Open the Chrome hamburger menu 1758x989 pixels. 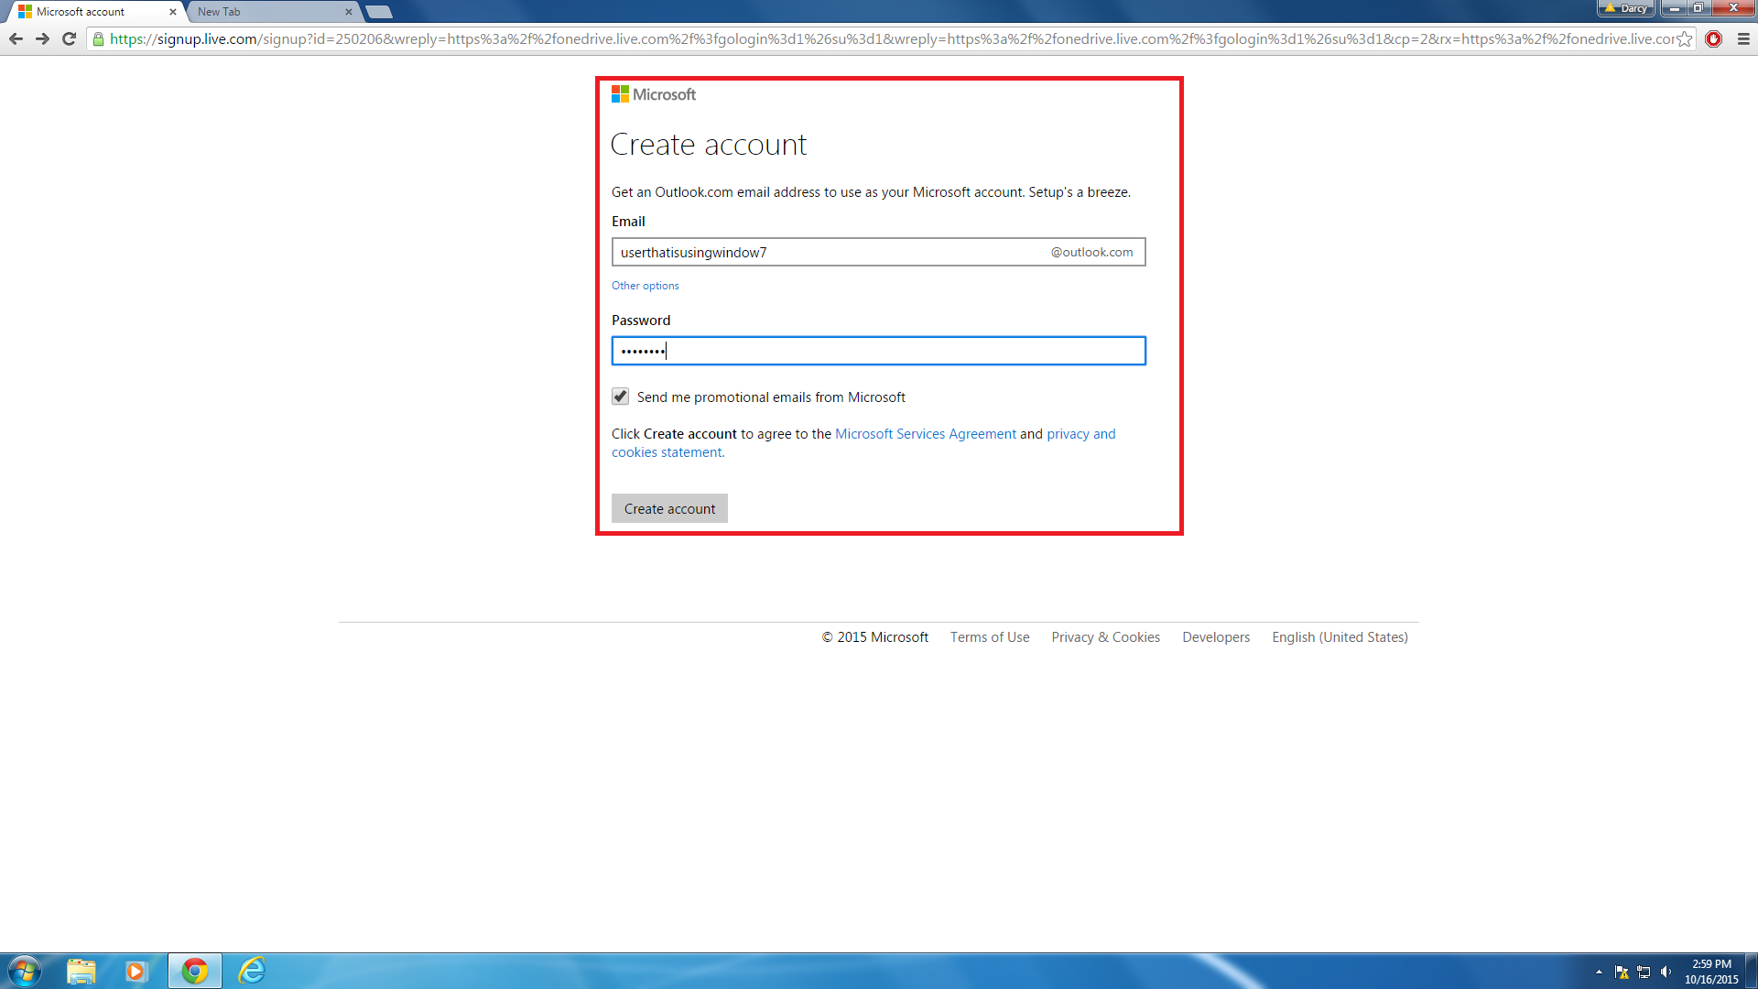[x=1743, y=38]
